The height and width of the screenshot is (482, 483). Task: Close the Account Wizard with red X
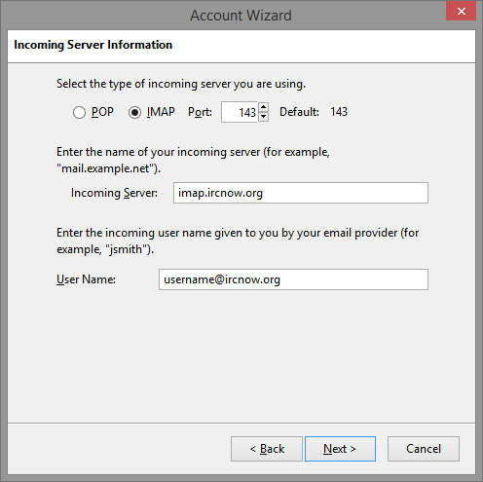click(x=461, y=11)
